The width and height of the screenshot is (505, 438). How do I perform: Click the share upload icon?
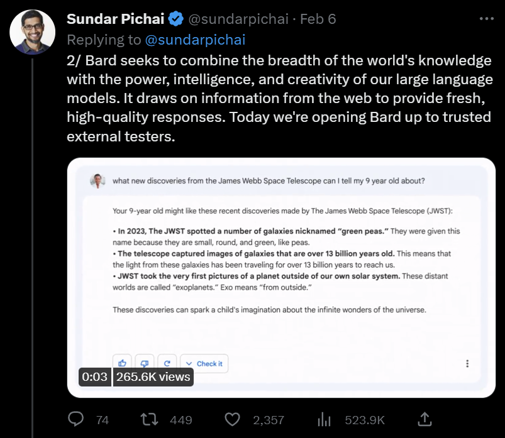pyautogui.click(x=425, y=419)
